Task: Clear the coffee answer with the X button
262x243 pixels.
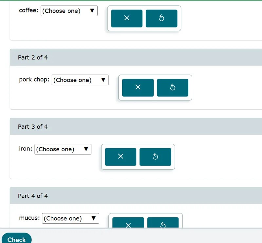Action: [127, 18]
